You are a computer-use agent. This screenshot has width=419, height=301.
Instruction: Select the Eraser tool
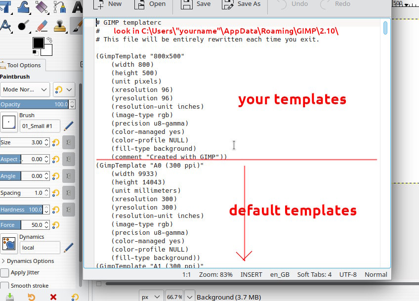click(x=42, y=26)
